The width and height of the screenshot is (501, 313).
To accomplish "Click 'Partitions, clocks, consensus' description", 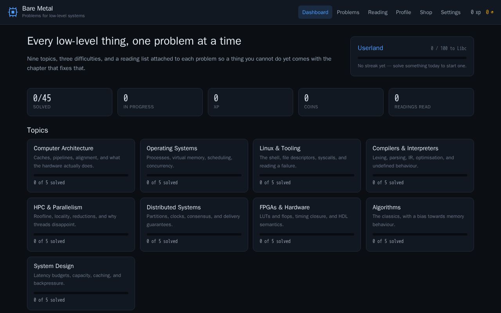I will coord(193,220).
